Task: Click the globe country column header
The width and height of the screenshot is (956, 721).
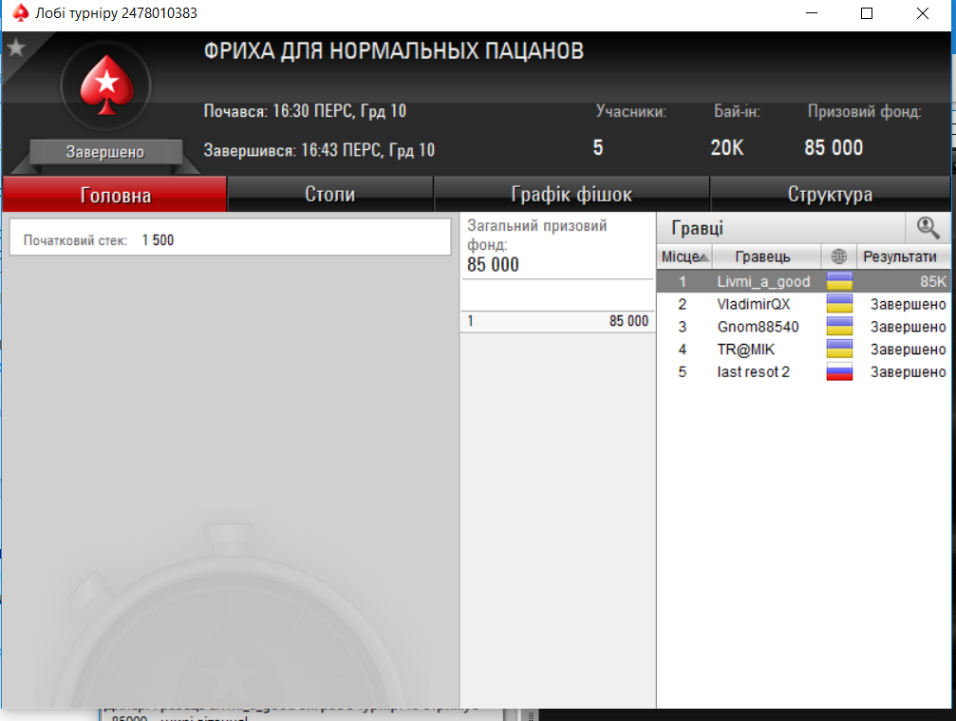Action: [839, 256]
